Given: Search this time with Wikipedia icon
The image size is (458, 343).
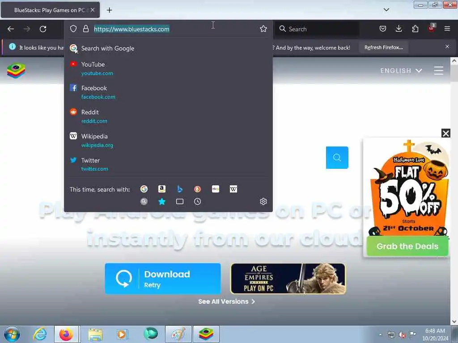Looking at the screenshot, I should (233, 189).
